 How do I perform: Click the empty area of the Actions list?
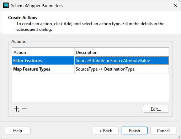90,88
